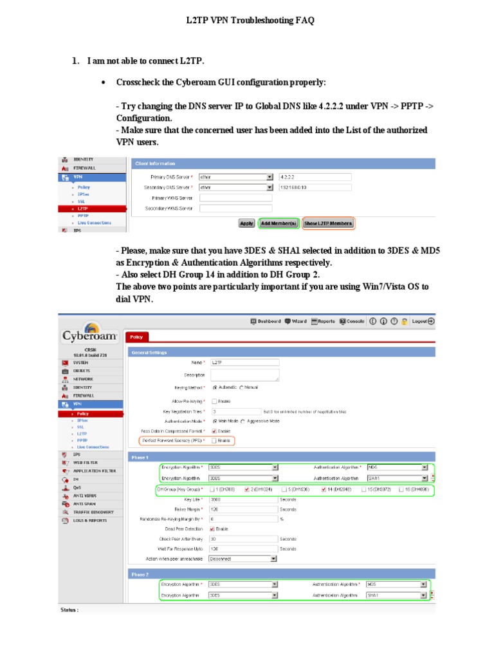This screenshot has width=494, height=659.
Task: Open the Console from the top bar
Action: coord(352,321)
